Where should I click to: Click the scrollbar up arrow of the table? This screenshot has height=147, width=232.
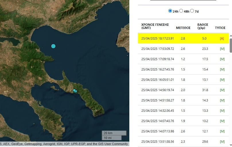coord(231,36)
